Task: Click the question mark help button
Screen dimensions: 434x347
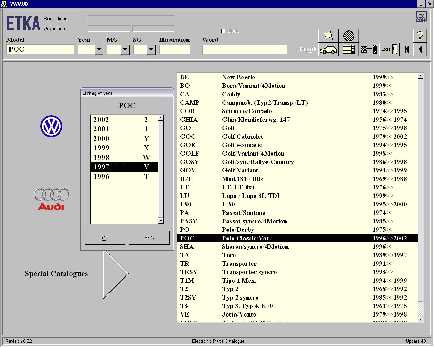Action: coord(420,36)
